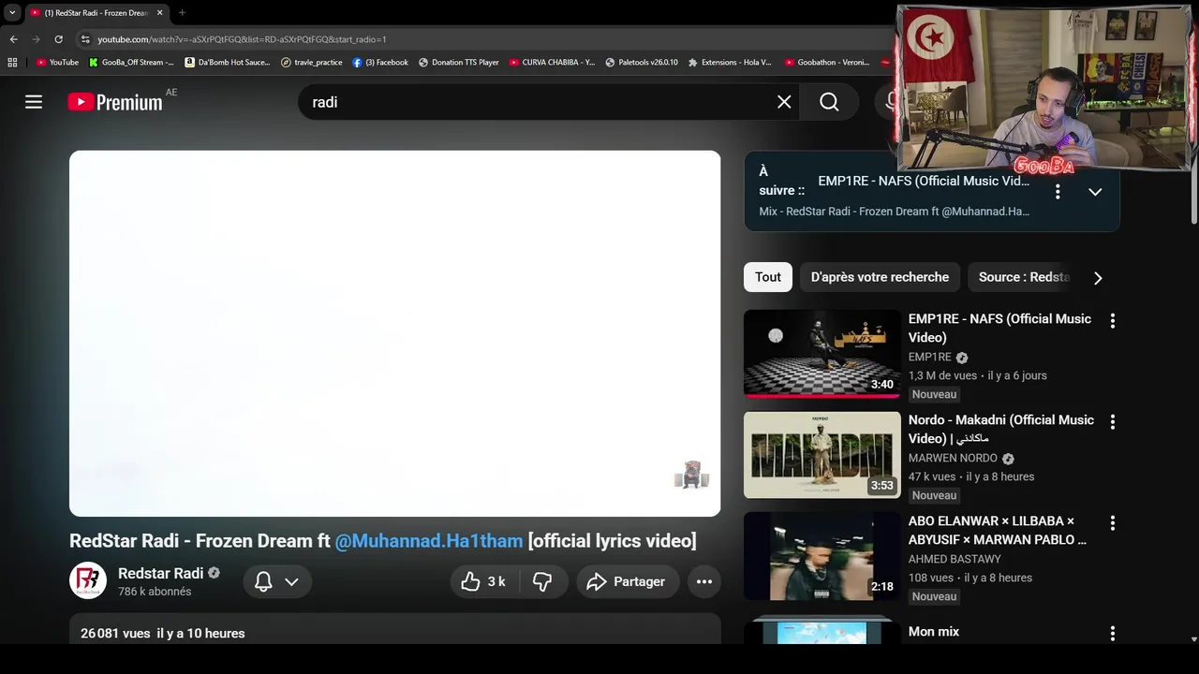
Task: Open notification bell subscription dropdown
Action: pos(277,581)
